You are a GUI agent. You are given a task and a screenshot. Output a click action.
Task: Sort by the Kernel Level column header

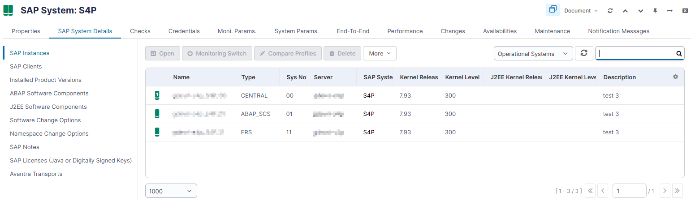click(462, 77)
